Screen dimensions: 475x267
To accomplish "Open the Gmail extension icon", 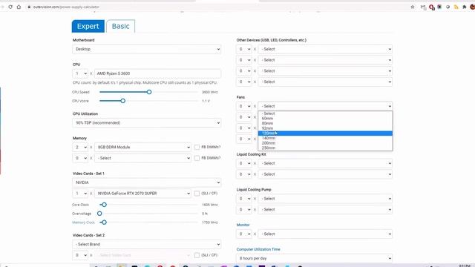I will point(423,7).
